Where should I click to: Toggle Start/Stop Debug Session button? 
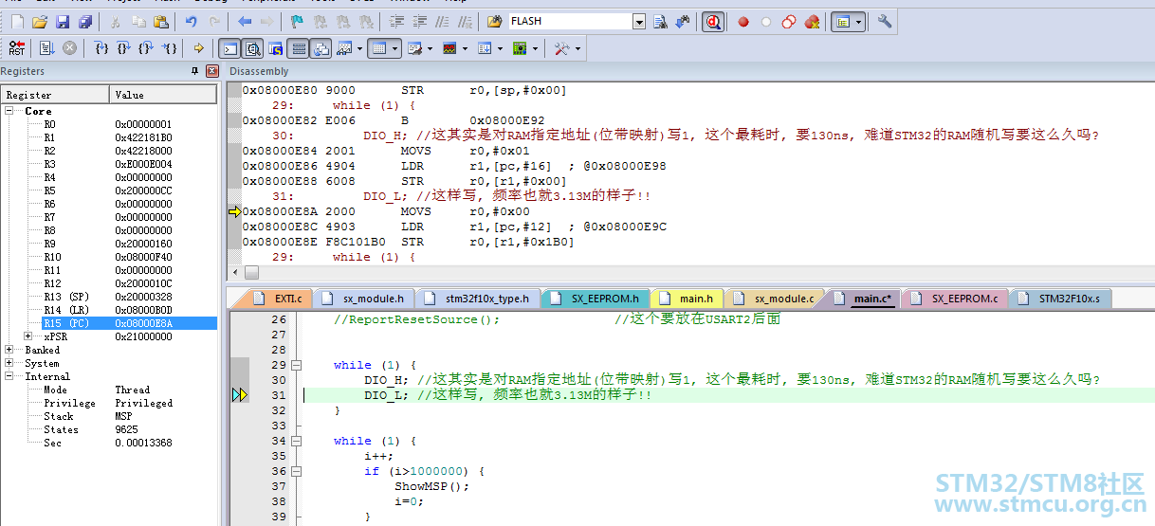(713, 21)
